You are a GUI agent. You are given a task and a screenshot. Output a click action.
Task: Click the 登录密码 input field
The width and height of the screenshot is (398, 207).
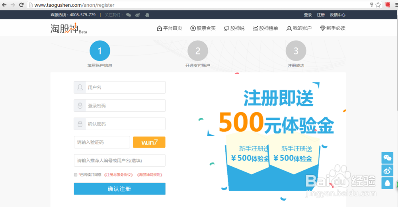[x=119, y=105]
